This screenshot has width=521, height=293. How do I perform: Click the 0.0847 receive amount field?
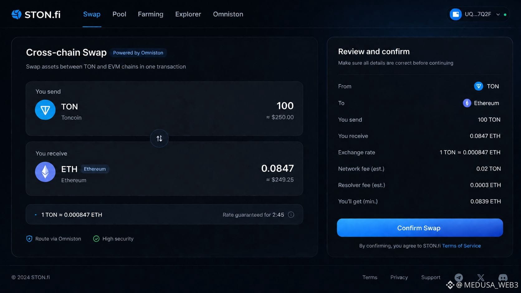click(x=277, y=168)
